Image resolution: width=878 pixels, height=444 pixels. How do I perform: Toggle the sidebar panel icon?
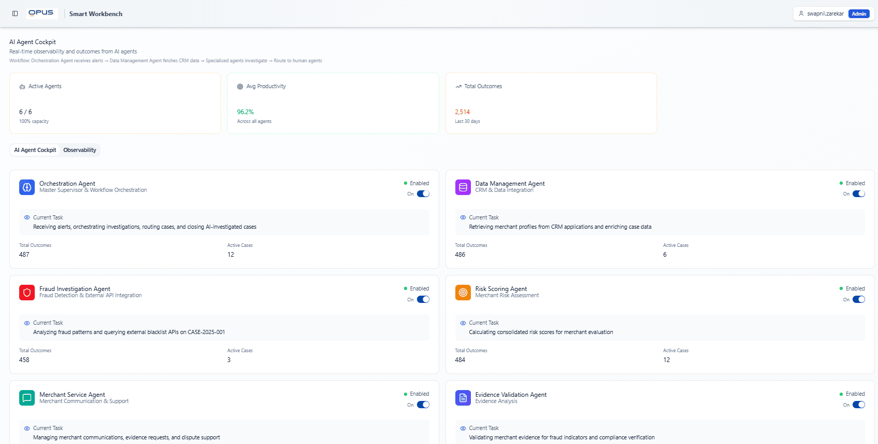[x=15, y=13]
